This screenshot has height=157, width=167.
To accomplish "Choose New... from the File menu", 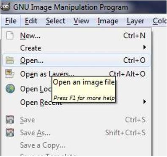I will click(x=76, y=36).
